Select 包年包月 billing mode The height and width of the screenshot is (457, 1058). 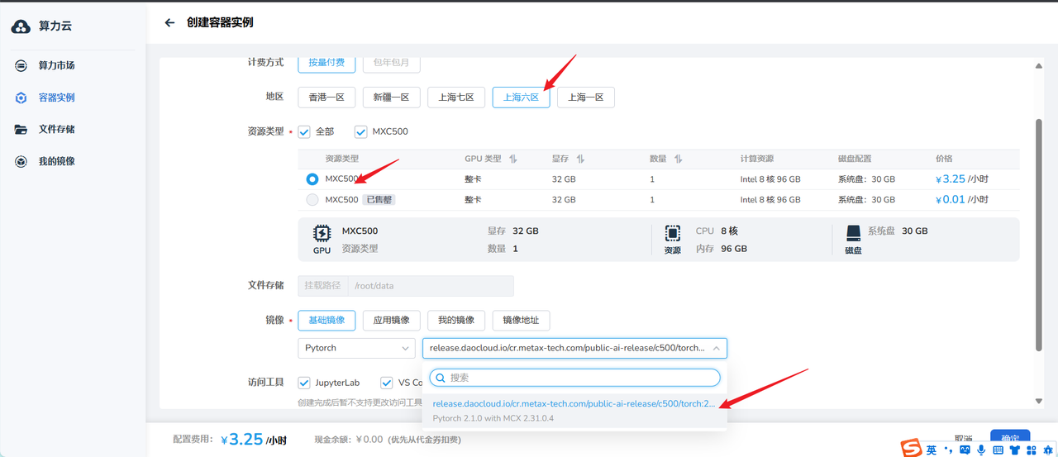392,63
